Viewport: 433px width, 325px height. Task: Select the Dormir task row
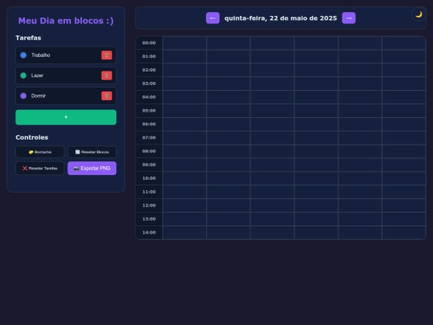click(66, 96)
